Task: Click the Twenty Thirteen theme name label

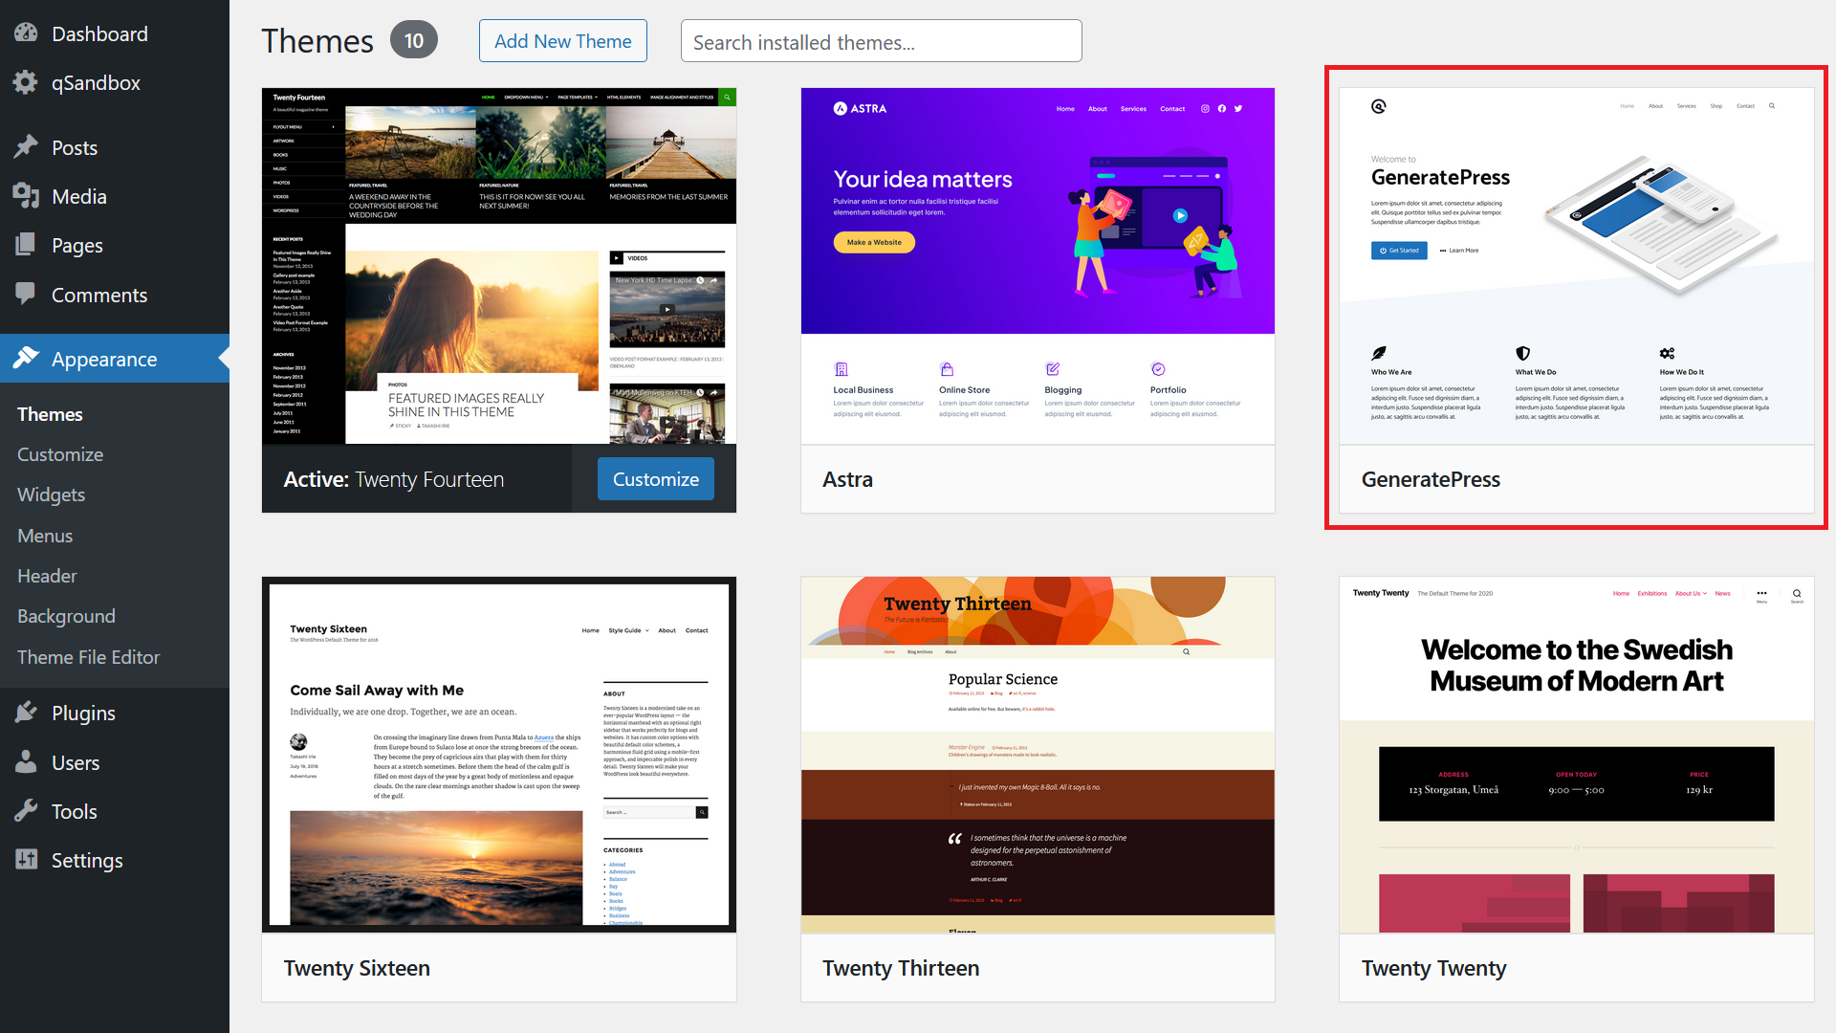Action: click(x=901, y=968)
